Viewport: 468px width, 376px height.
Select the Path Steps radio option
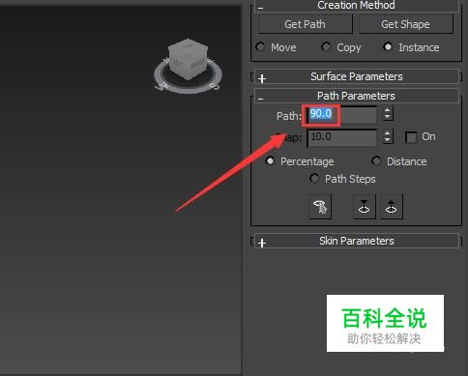point(314,178)
